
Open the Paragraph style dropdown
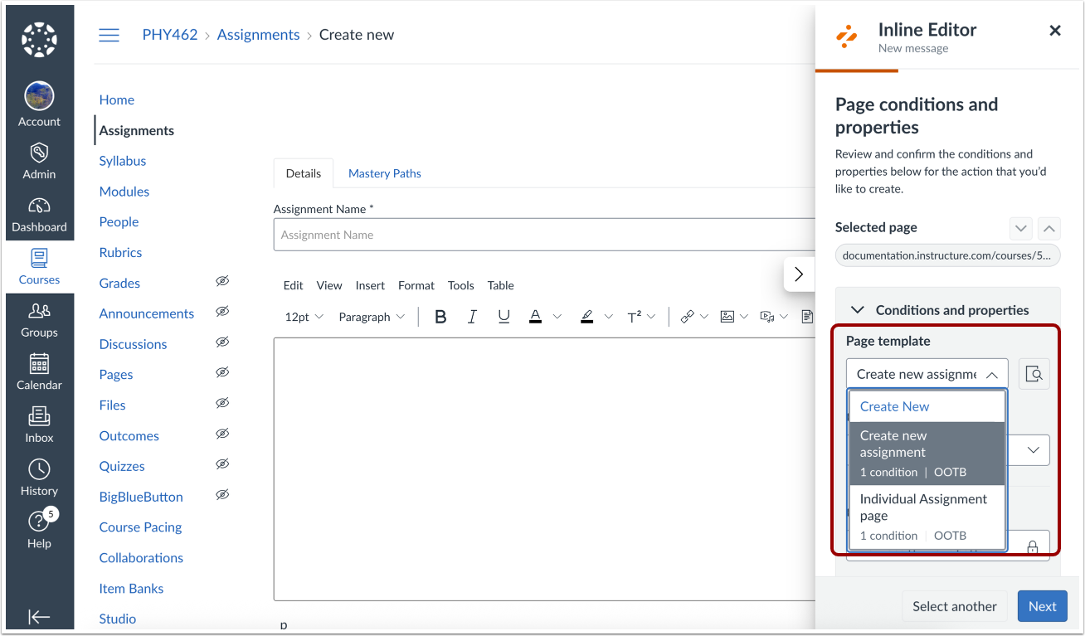[372, 316]
